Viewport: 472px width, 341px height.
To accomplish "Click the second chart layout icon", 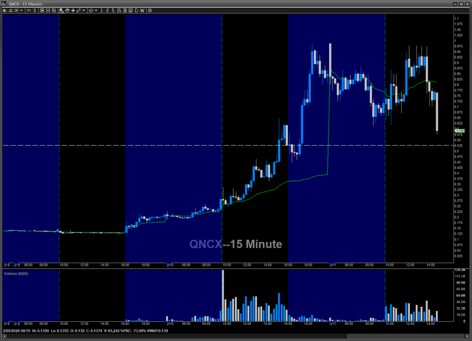I will click(48, 11).
